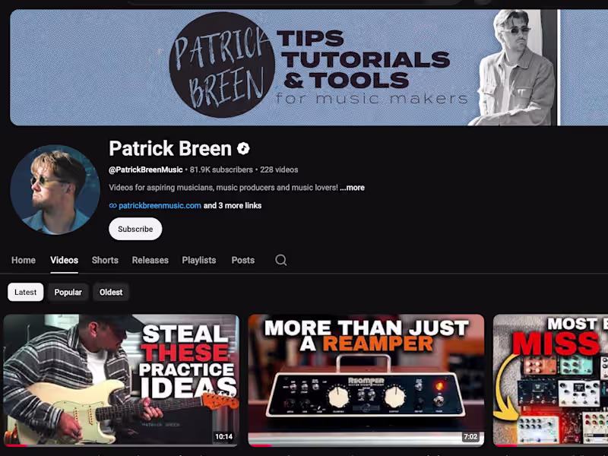Show the 3 more links
Viewport: 608px width, 456px height.
233,205
